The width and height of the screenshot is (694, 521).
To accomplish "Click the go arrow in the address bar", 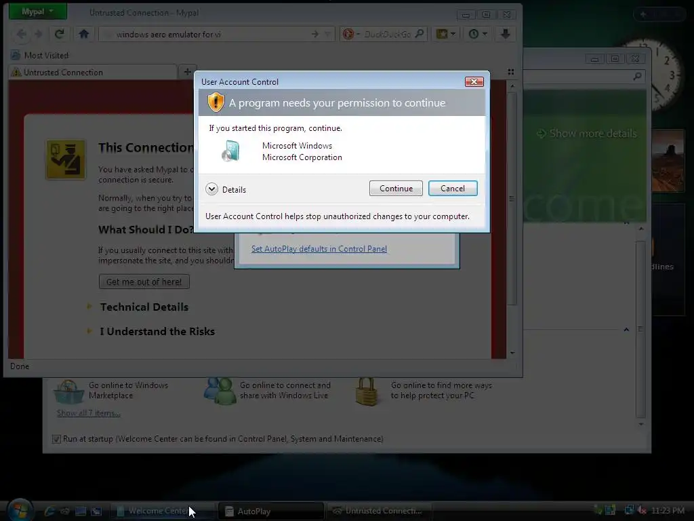I will [x=314, y=34].
